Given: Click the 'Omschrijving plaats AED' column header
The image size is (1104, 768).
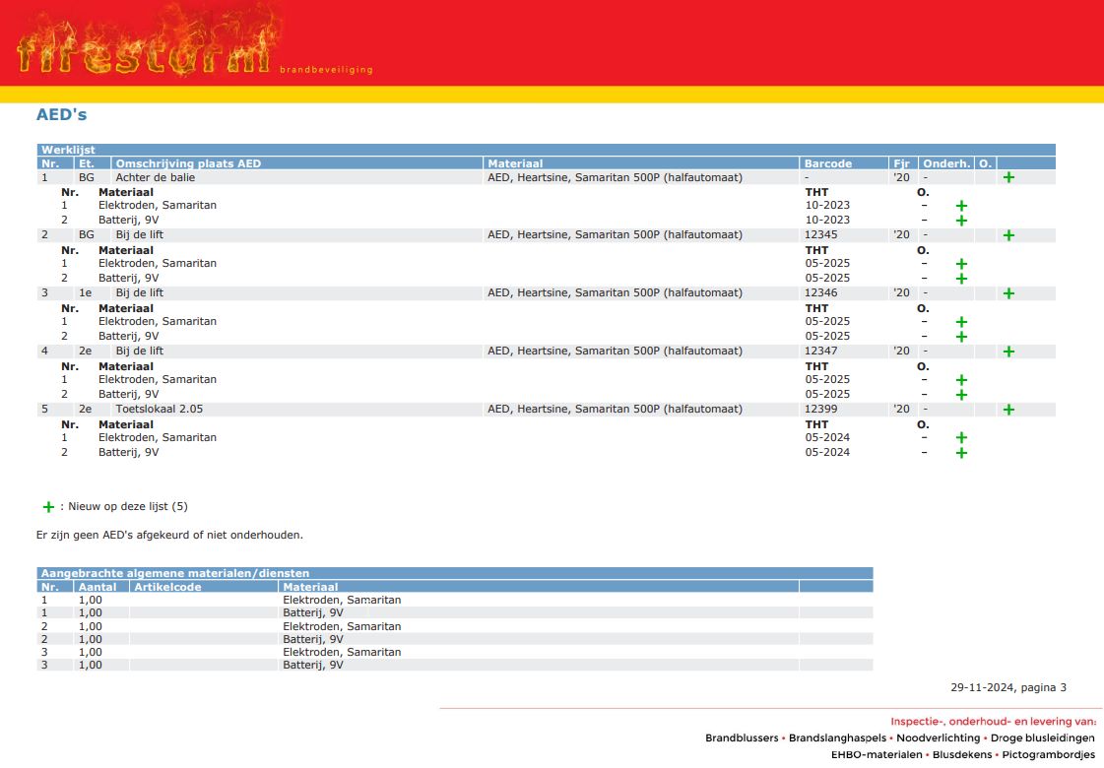Looking at the screenshot, I should click(188, 163).
